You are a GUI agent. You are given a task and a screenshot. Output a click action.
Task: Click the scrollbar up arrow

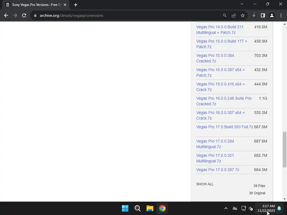[x=284, y=24]
